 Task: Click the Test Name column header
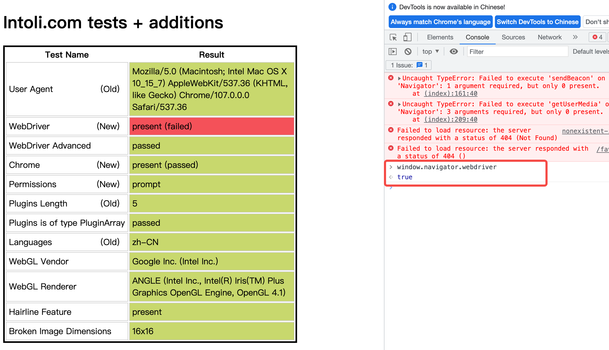point(67,55)
